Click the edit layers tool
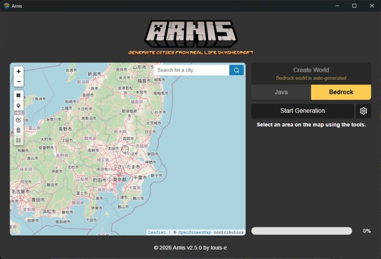 click(18, 120)
